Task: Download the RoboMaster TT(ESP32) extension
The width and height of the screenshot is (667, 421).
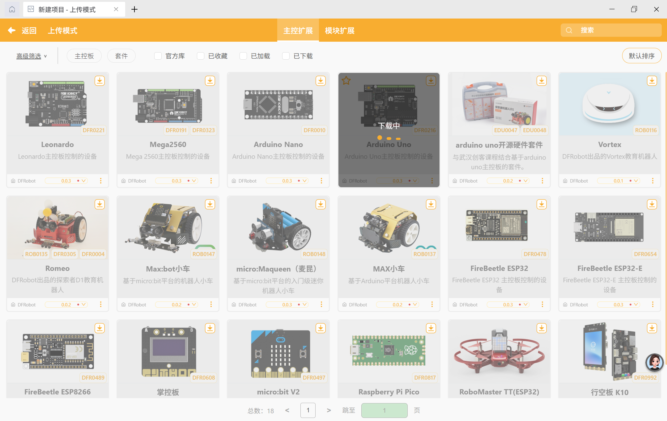Action: [x=542, y=328]
